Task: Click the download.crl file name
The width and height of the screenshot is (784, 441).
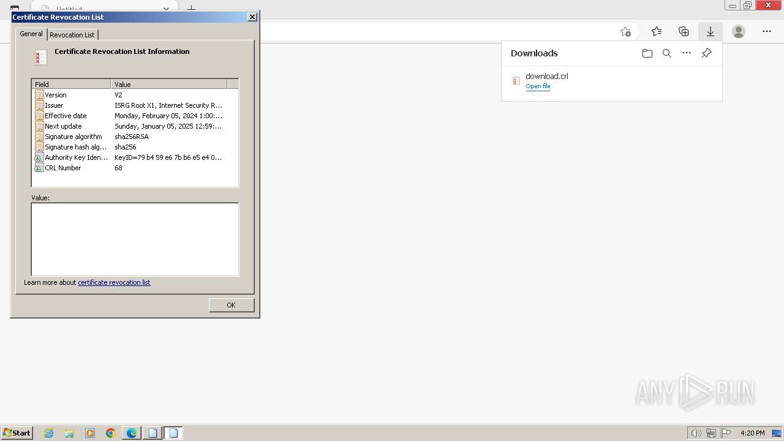Action: click(x=547, y=76)
